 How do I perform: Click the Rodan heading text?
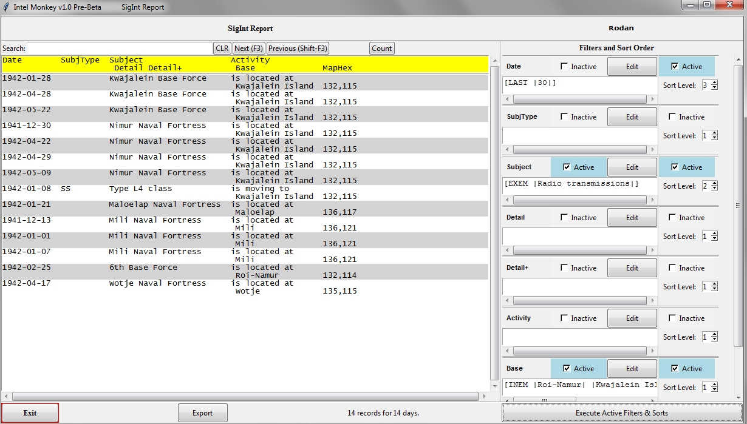621,28
